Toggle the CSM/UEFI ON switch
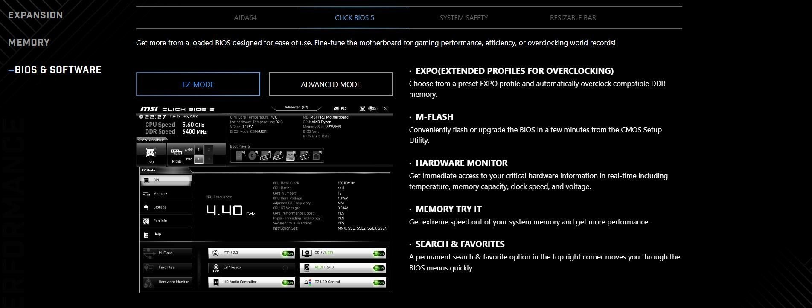812x308 pixels. [379, 253]
